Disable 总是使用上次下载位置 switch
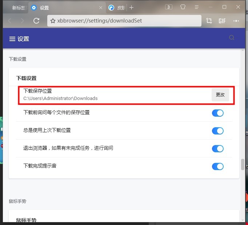This screenshot has height=225, width=248. tap(217, 131)
